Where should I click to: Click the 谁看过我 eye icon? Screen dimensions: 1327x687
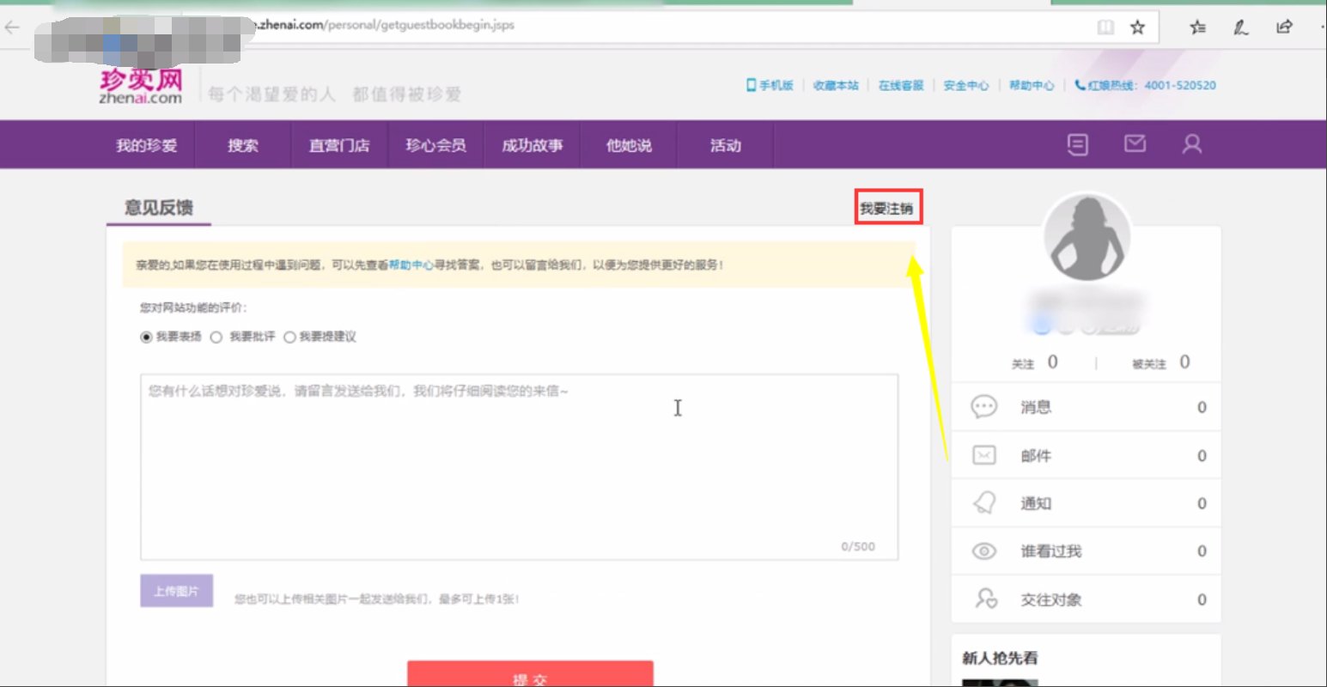click(x=983, y=550)
